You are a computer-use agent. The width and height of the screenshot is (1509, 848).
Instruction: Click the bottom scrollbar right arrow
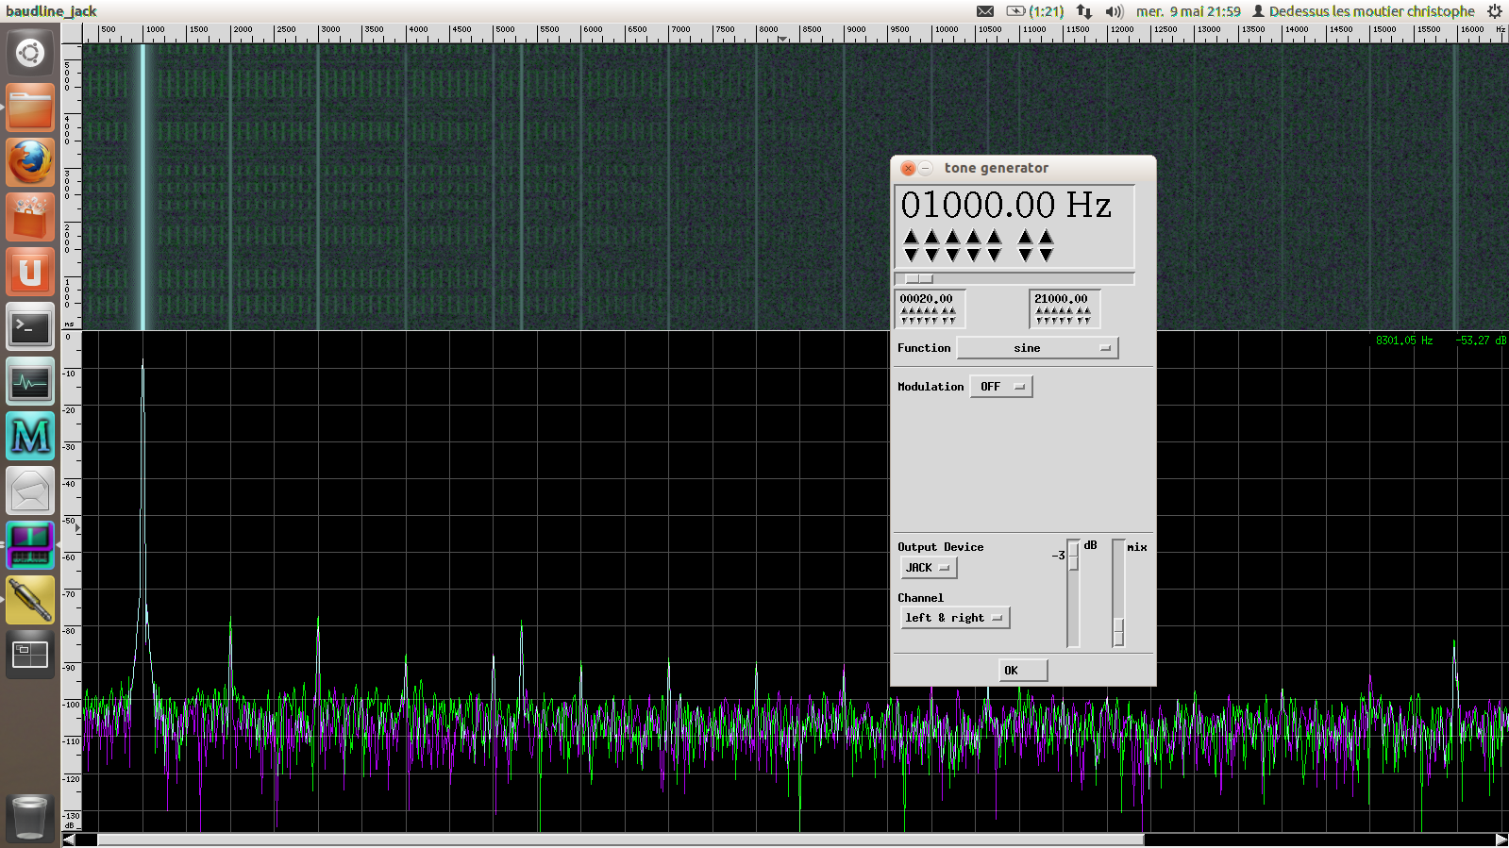pos(1501,840)
